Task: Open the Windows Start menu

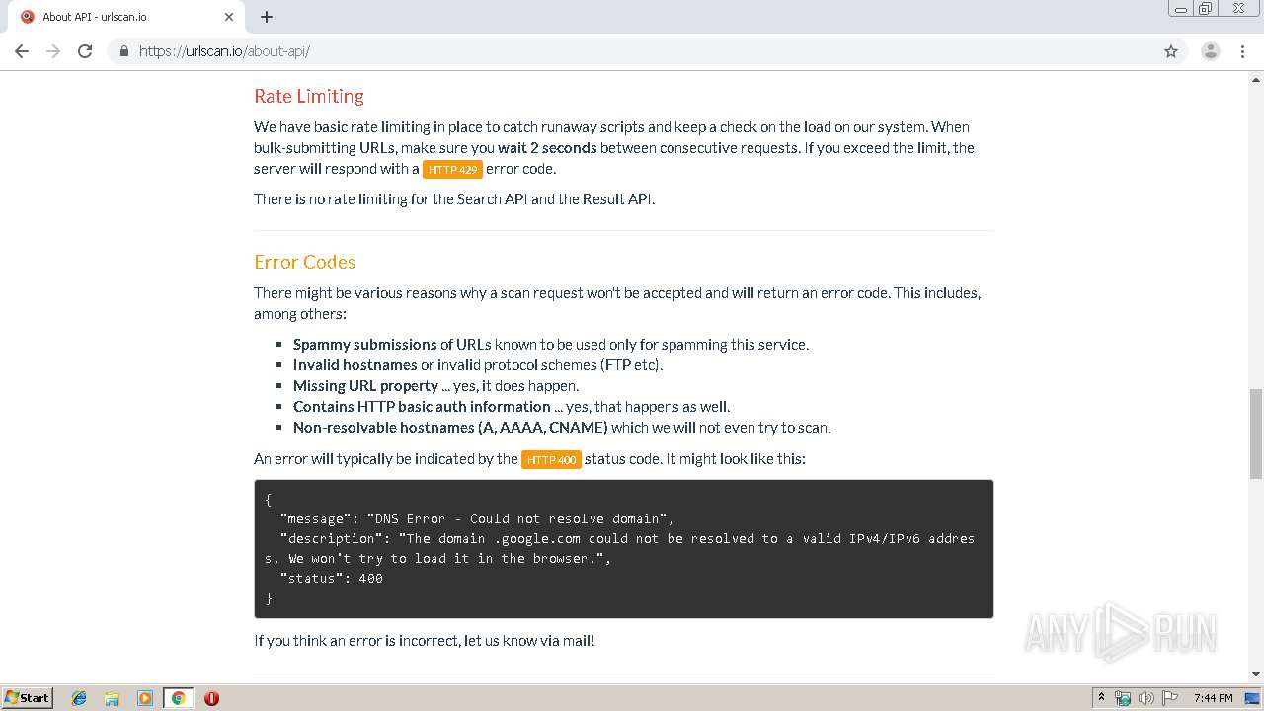Action: pos(28,698)
